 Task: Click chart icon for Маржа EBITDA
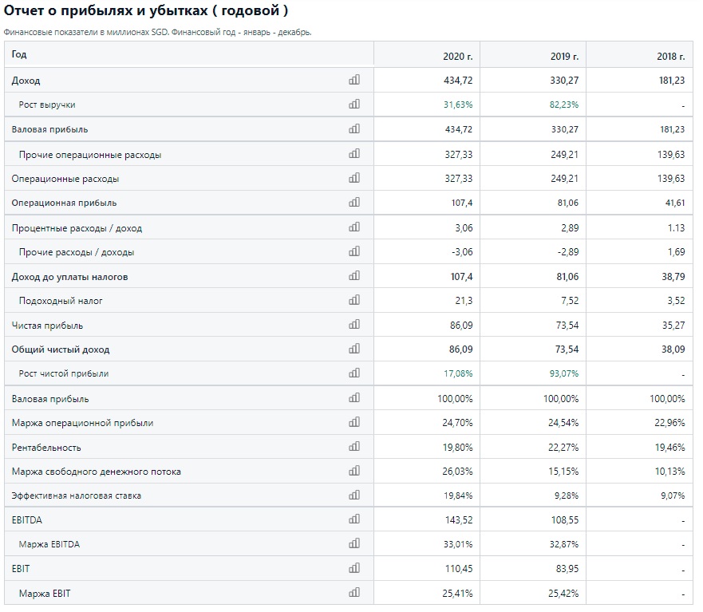tap(354, 544)
